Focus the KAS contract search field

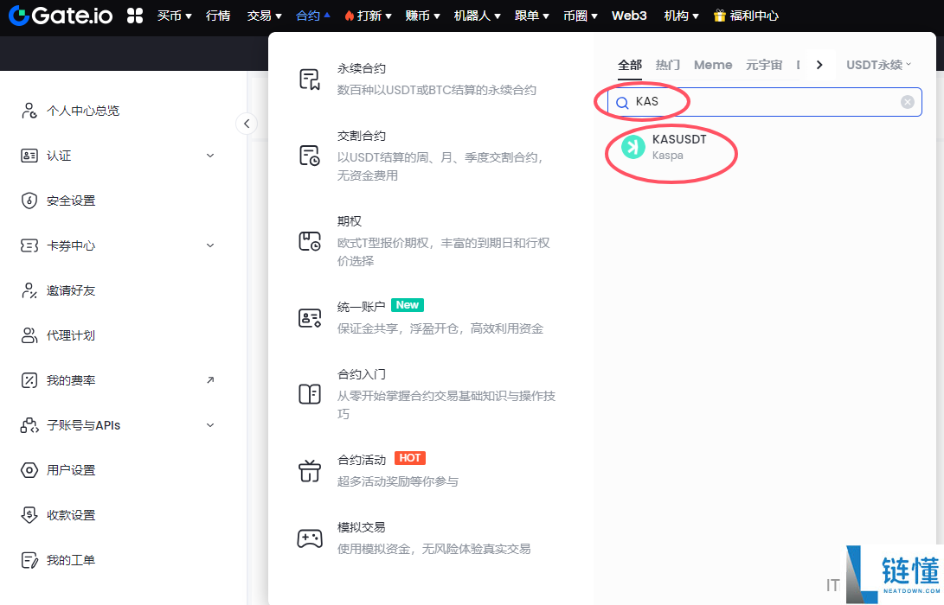point(765,102)
